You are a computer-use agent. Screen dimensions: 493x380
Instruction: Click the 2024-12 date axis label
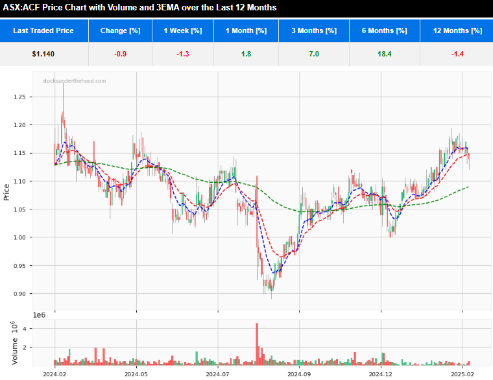pyautogui.click(x=381, y=374)
